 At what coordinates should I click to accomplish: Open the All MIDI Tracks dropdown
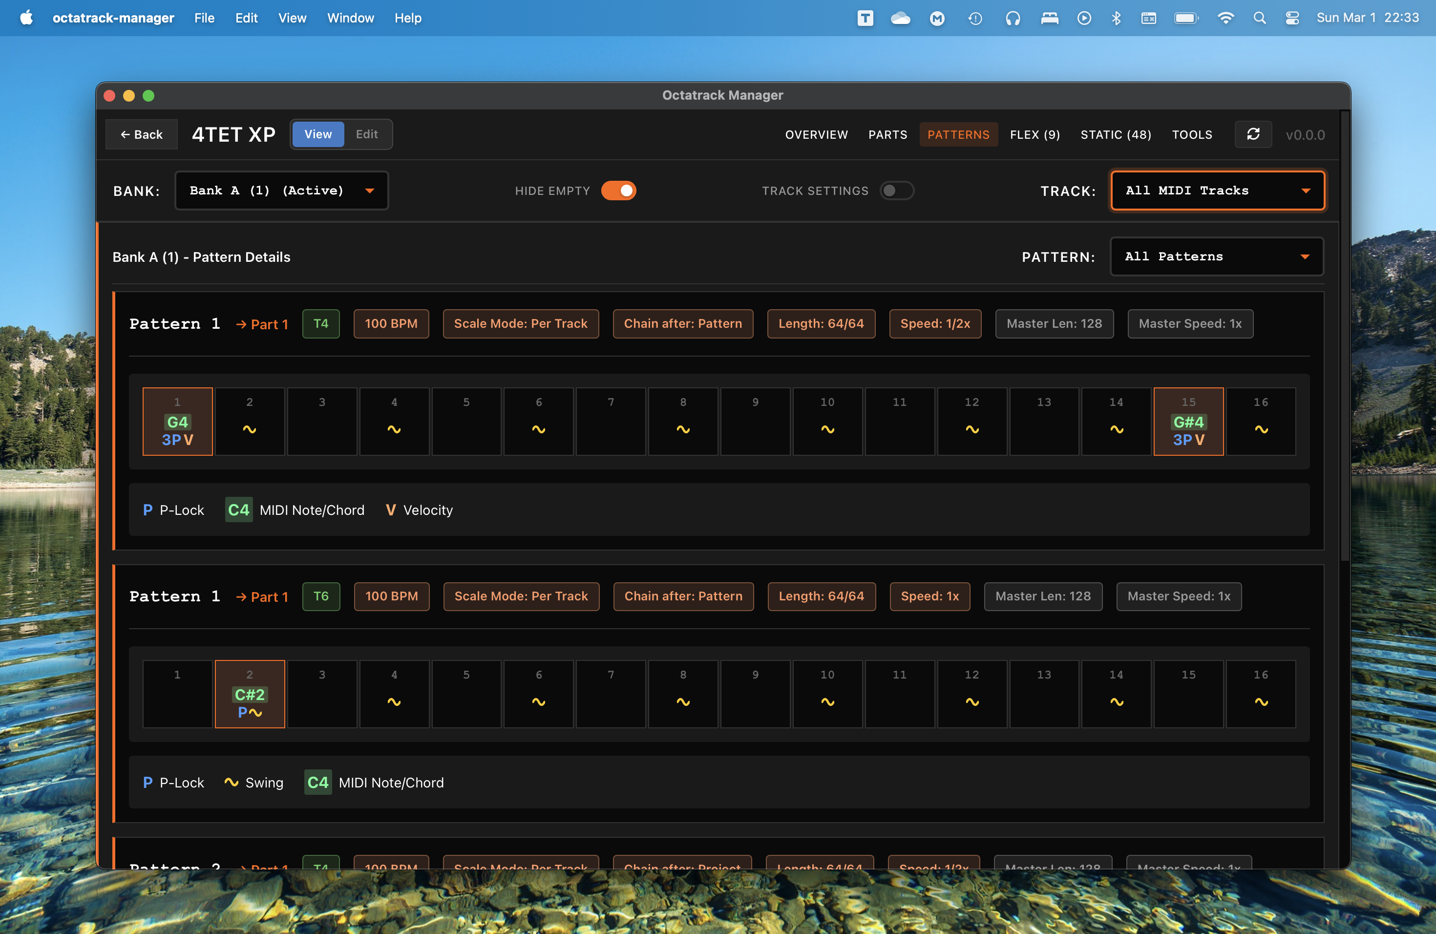[x=1217, y=190]
